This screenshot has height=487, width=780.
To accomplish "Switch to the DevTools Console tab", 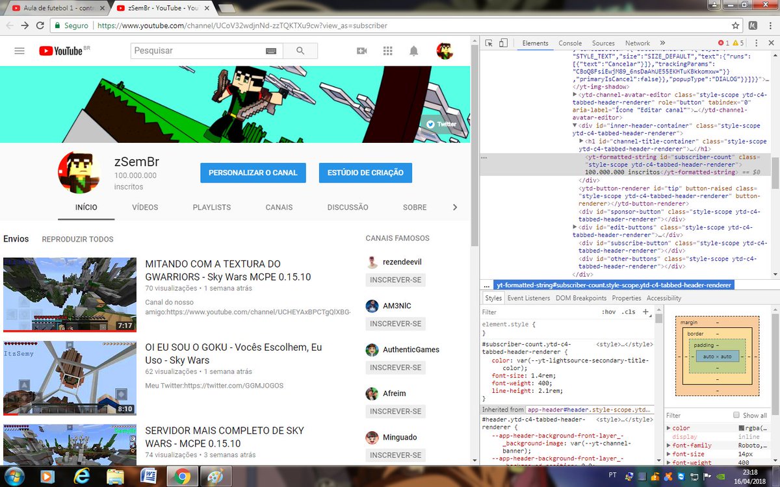I will (x=570, y=43).
